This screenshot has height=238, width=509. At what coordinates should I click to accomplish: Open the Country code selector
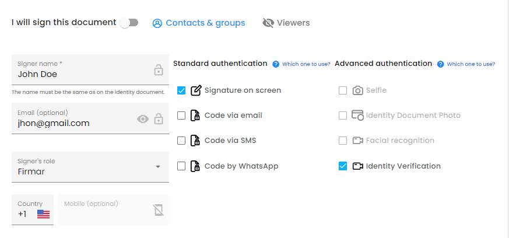[x=33, y=209]
